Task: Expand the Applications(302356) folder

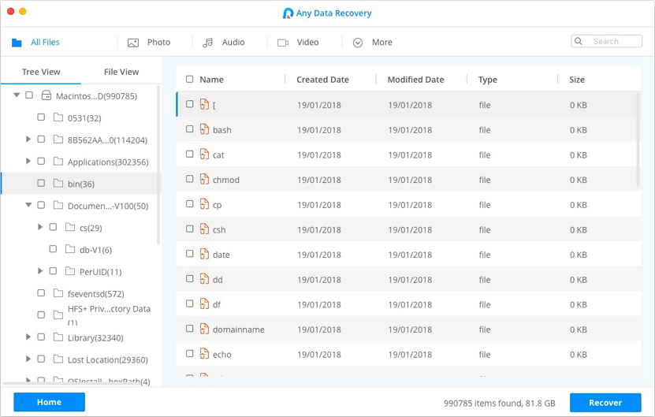Action: pos(28,161)
